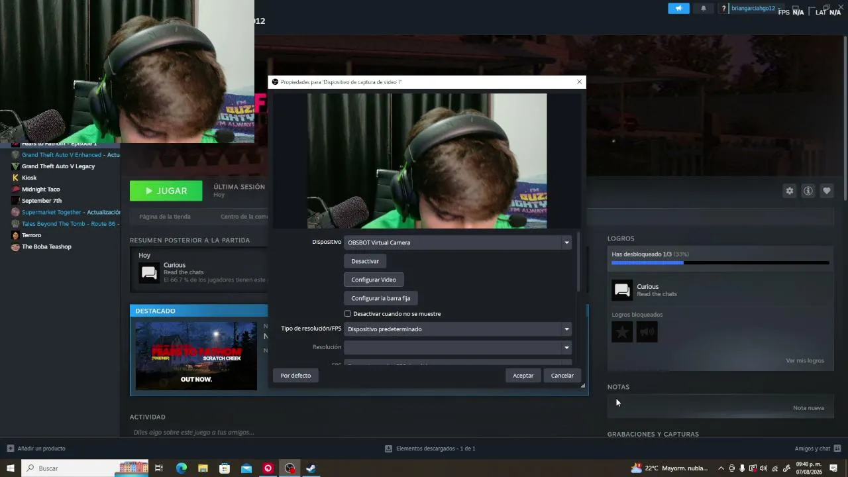
Task: Add game to favorites heart icon
Action: pyautogui.click(x=827, y=191)
